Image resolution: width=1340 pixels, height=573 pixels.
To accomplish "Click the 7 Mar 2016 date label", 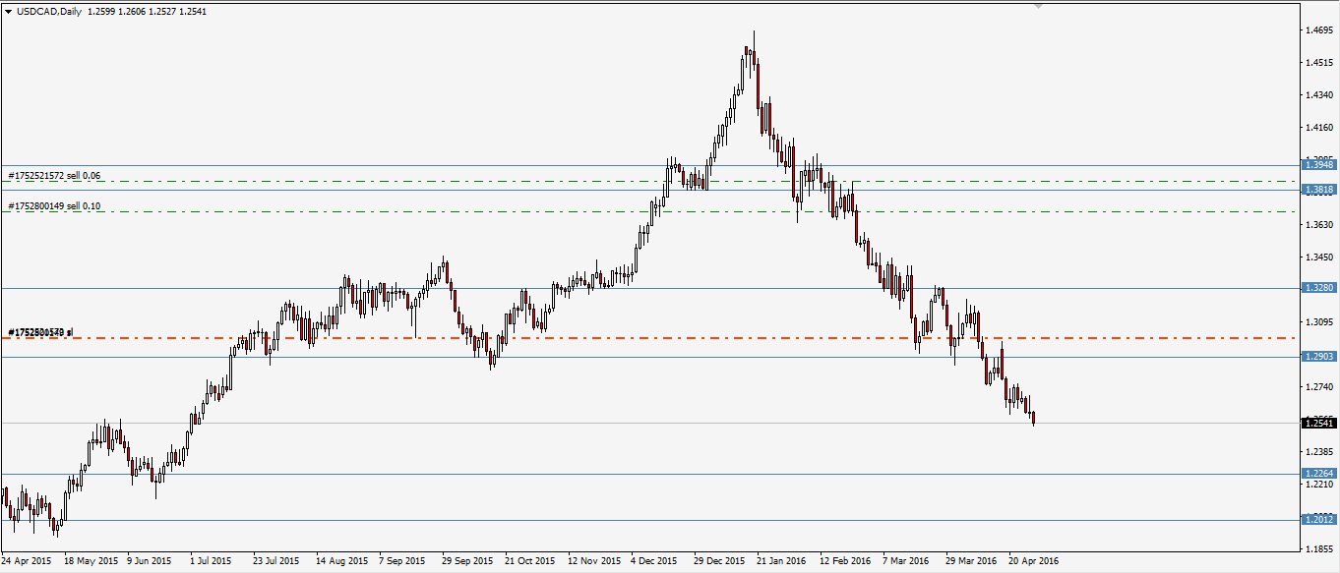I will 906,561.
